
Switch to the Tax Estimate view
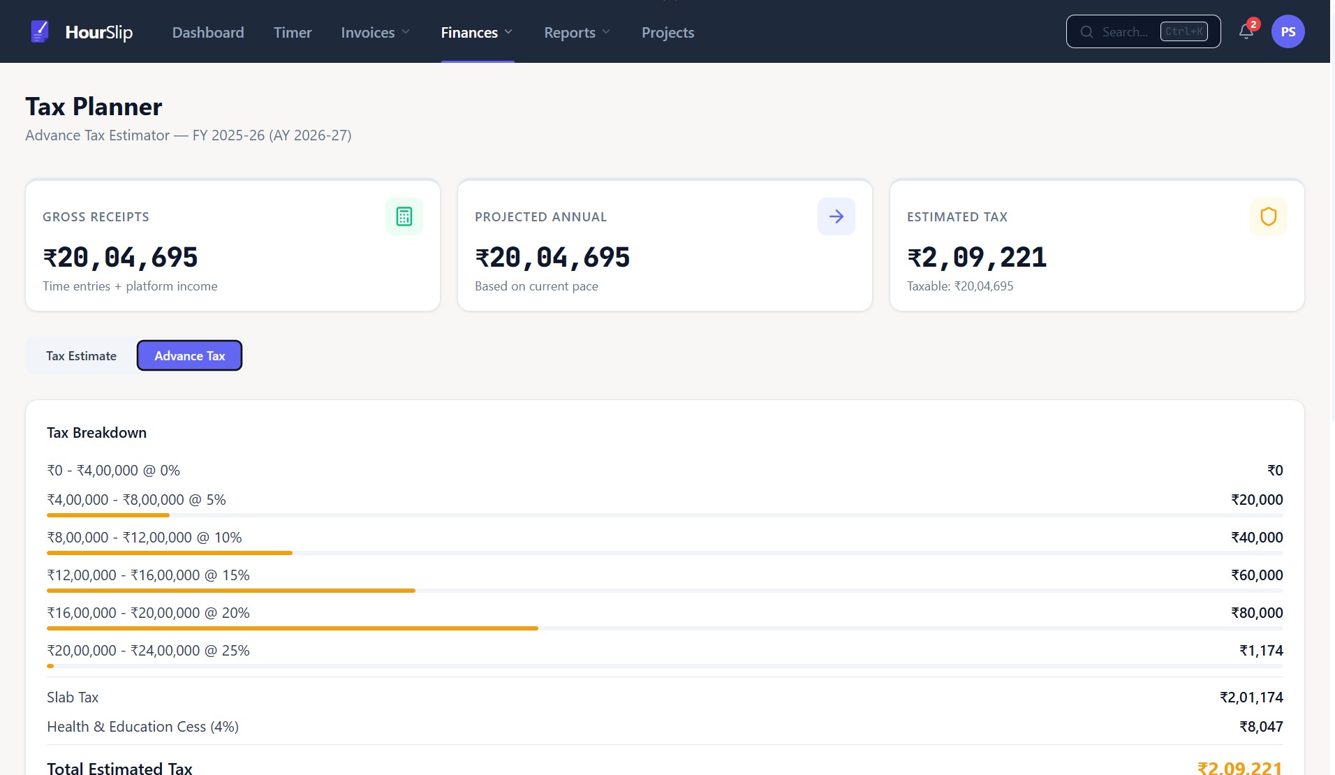pyautogui.click(x=81, y=355)
